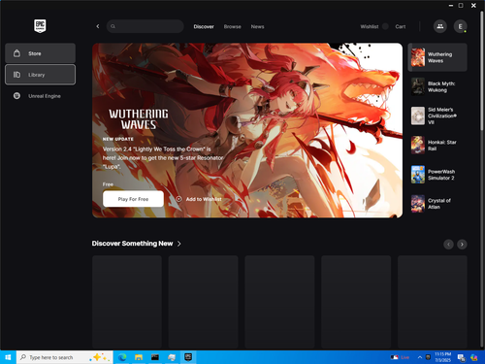The image size is (485, 364).
Task: Click the Wishlist count badge
Action: point(385,26)
